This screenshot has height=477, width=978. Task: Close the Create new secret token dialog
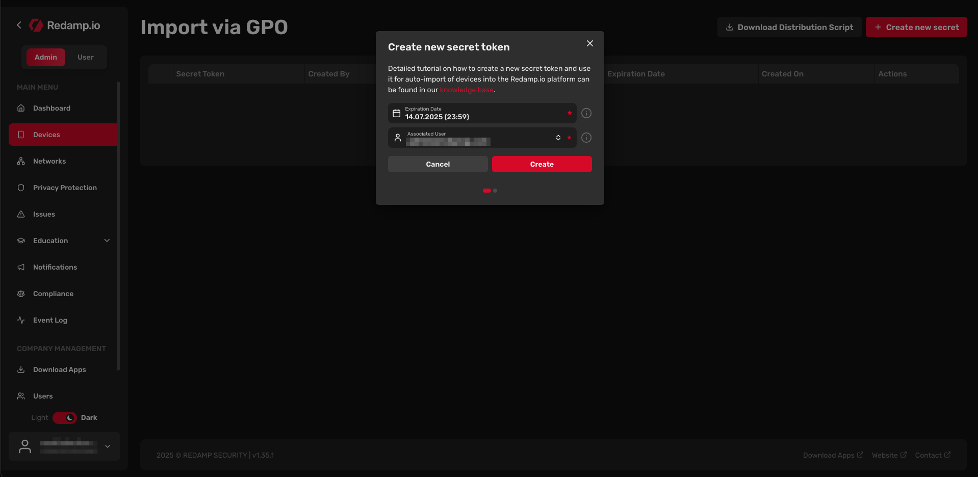coord(589,43)
